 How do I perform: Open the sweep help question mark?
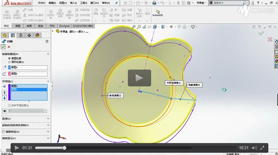[47, 41]
